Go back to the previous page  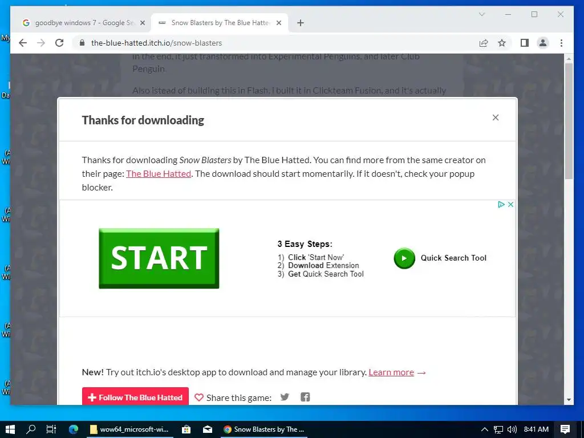23,43
